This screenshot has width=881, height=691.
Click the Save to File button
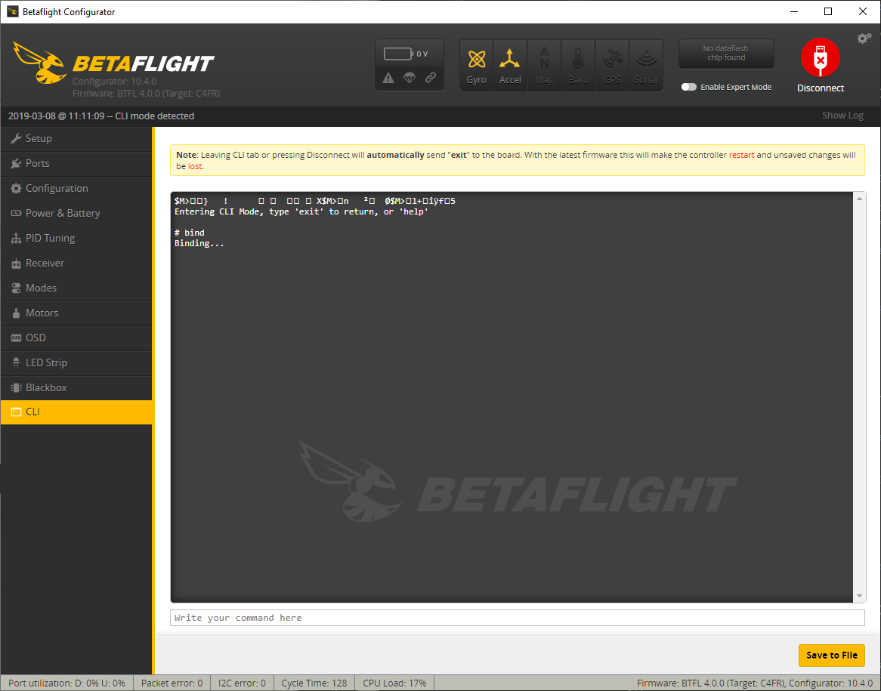click(832, 655)
